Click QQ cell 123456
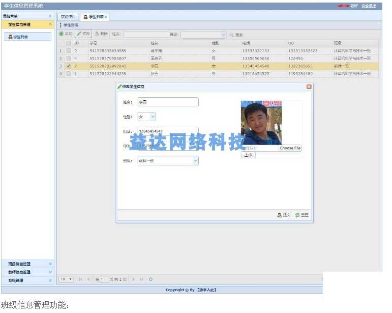 tap(295, 59)
